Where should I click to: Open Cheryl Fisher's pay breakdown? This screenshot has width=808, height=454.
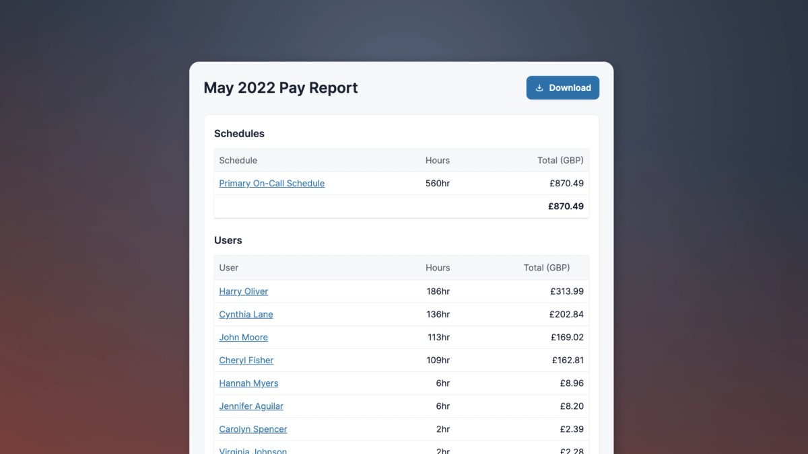(246, 360)
